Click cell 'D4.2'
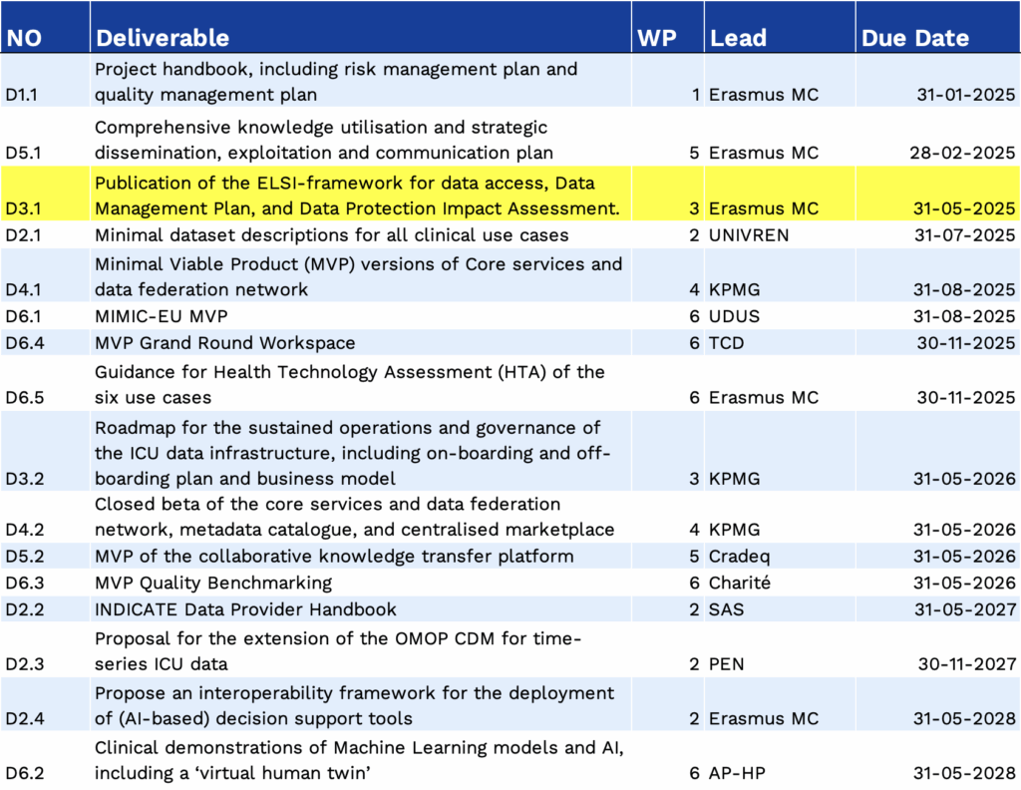The width and height of the screenshot is (1021, 790). (45, 517)
